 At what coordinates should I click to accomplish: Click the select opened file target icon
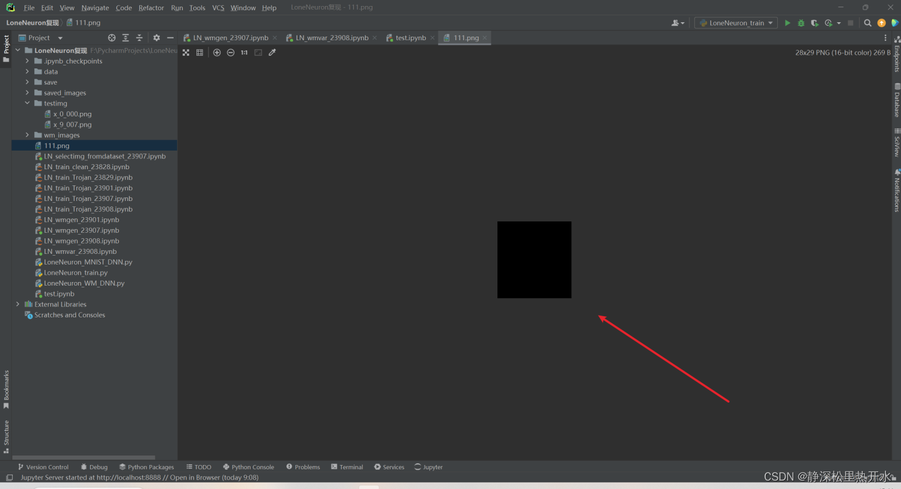(112, 38)
